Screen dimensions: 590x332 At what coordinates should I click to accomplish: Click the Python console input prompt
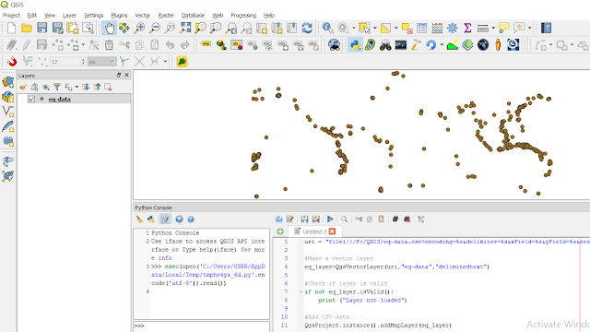click(201, 326)
